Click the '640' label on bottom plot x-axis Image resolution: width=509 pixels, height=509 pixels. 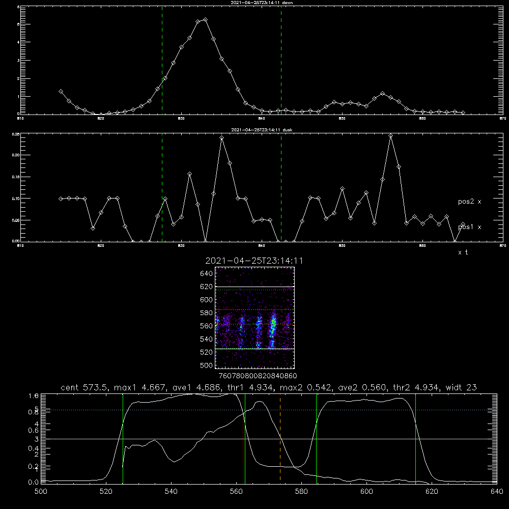point(497,492)
